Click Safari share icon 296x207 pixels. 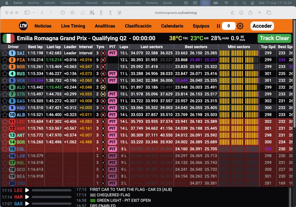click(x=250, y=12)
